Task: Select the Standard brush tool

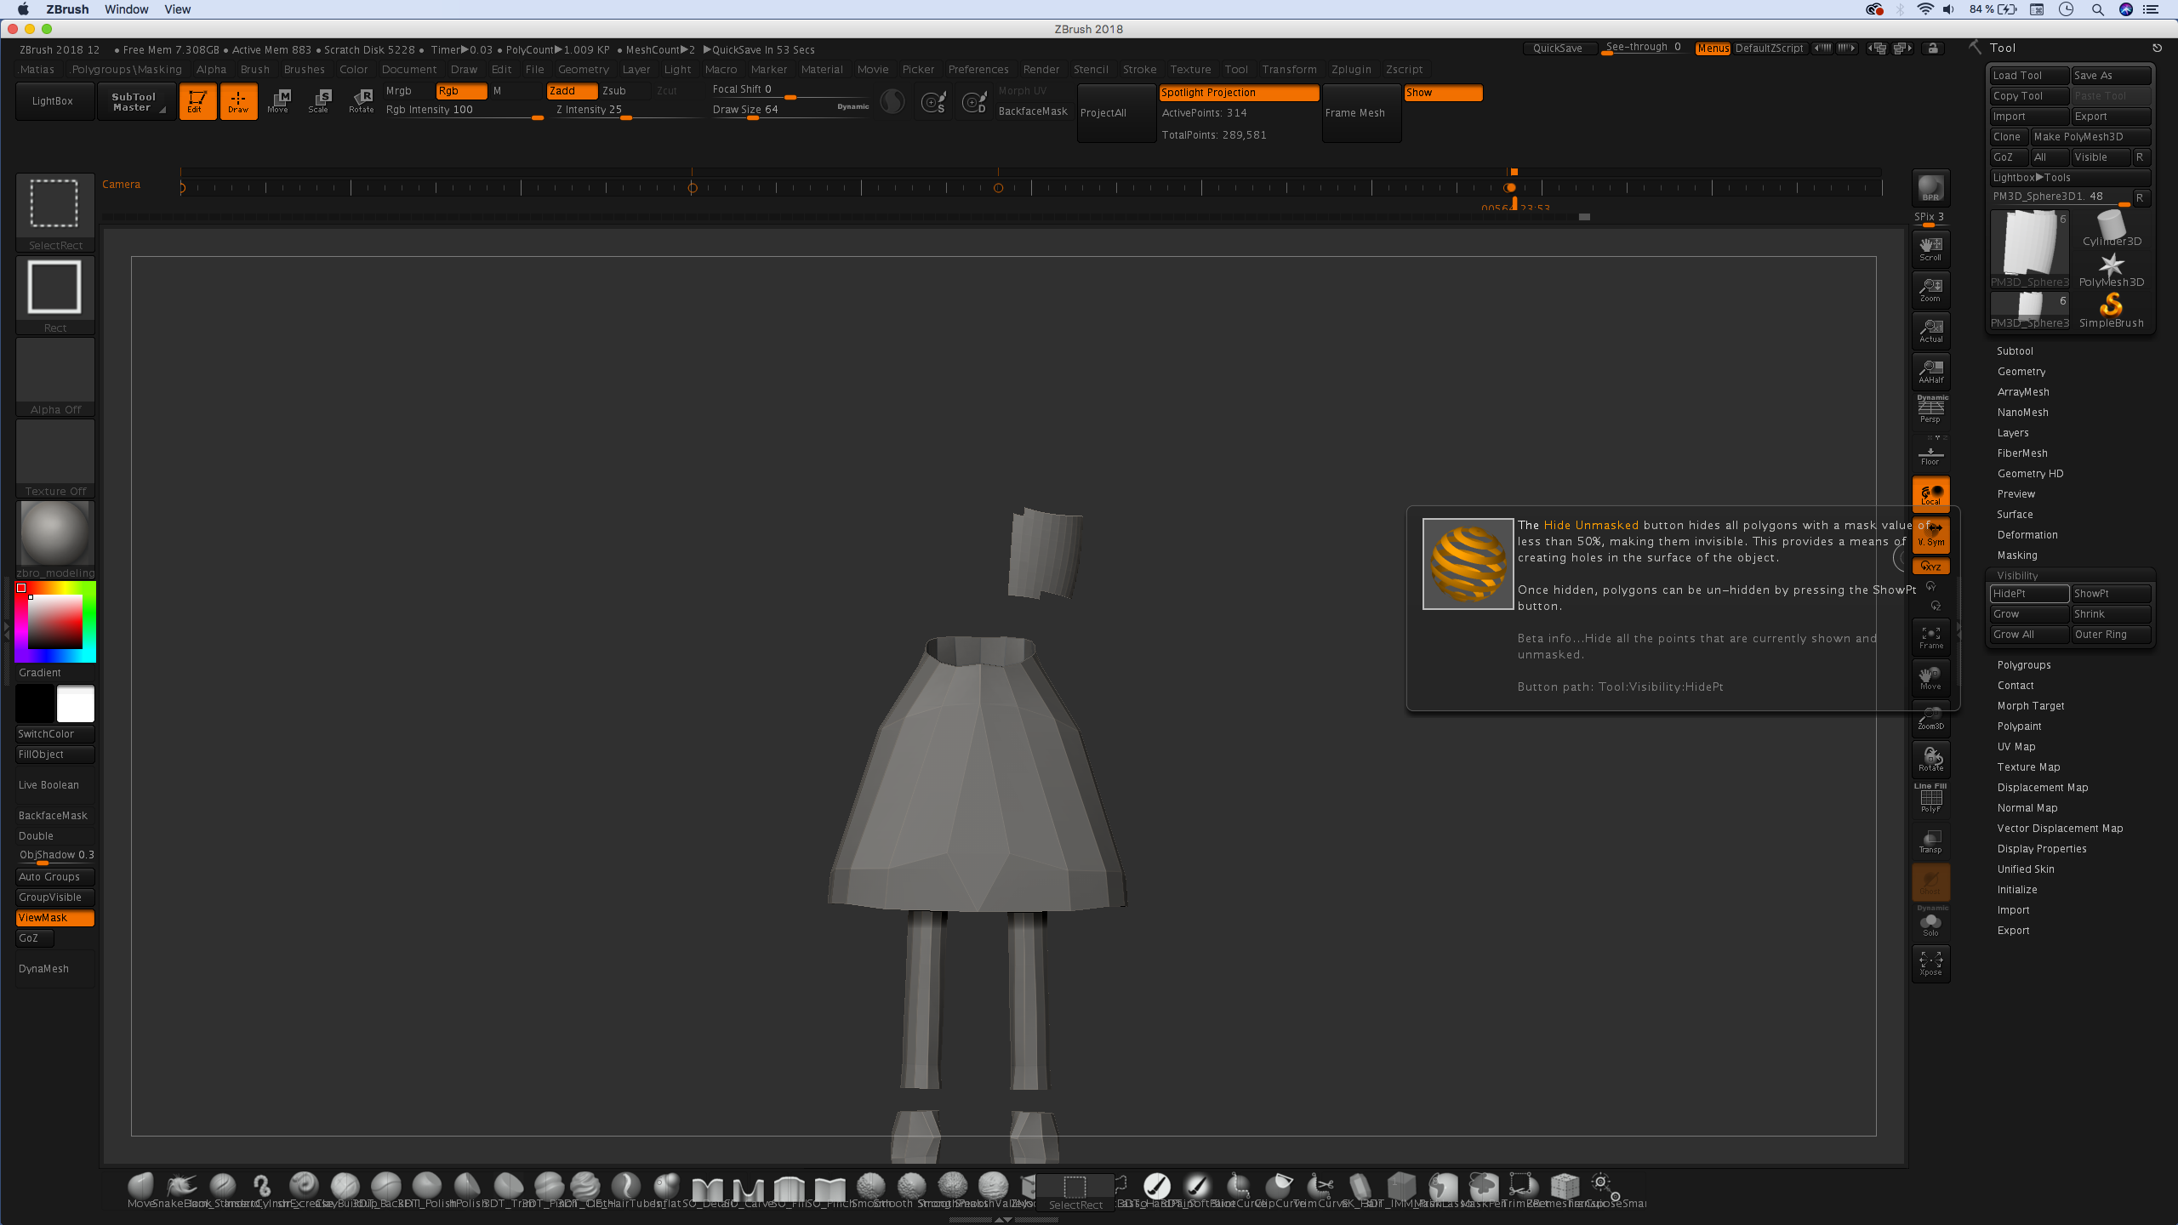Action: click(225, 1186)
